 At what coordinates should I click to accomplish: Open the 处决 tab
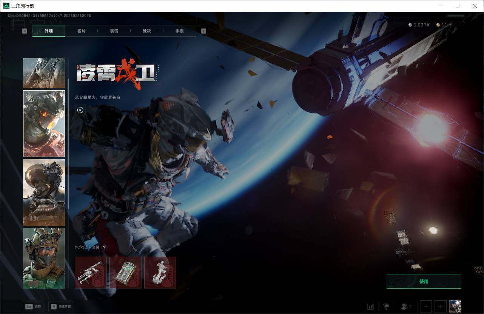(x=147, y=31)
